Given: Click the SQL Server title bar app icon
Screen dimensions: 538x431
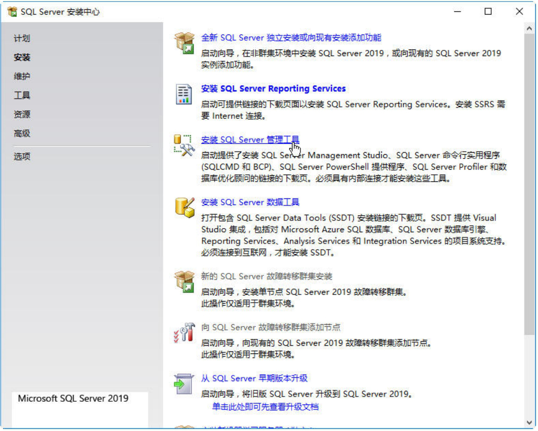Looking at the screenshot, I should click(x=12, y=12).
